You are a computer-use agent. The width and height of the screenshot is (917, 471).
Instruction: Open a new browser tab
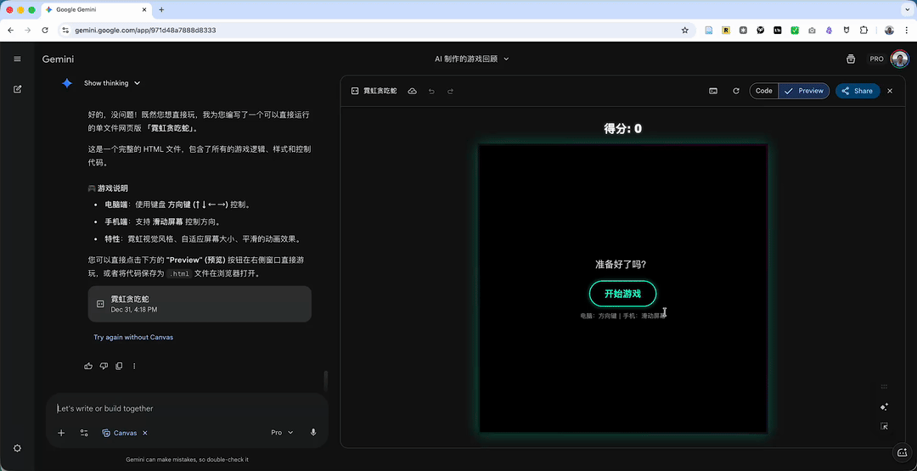161,10
